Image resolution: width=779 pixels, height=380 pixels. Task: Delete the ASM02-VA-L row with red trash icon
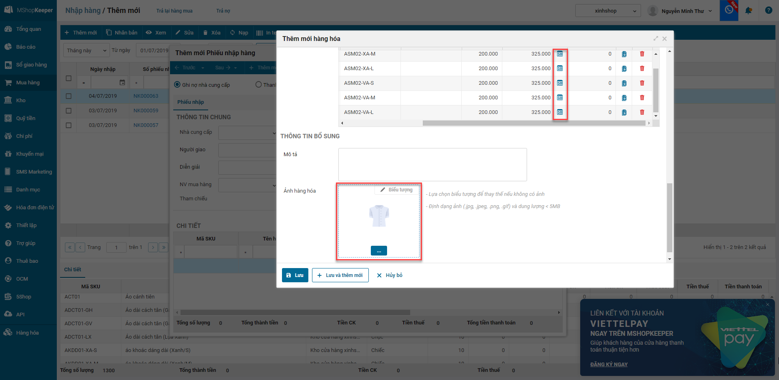[x=642, y=112]
